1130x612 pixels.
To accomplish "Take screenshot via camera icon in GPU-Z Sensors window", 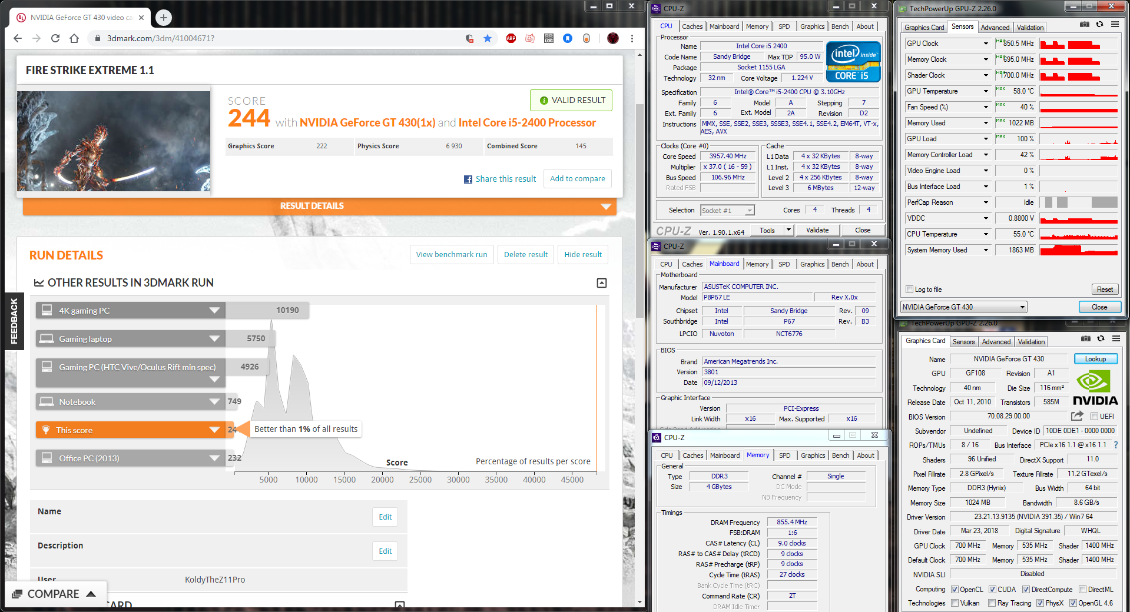I will [x=1085, y=25].
